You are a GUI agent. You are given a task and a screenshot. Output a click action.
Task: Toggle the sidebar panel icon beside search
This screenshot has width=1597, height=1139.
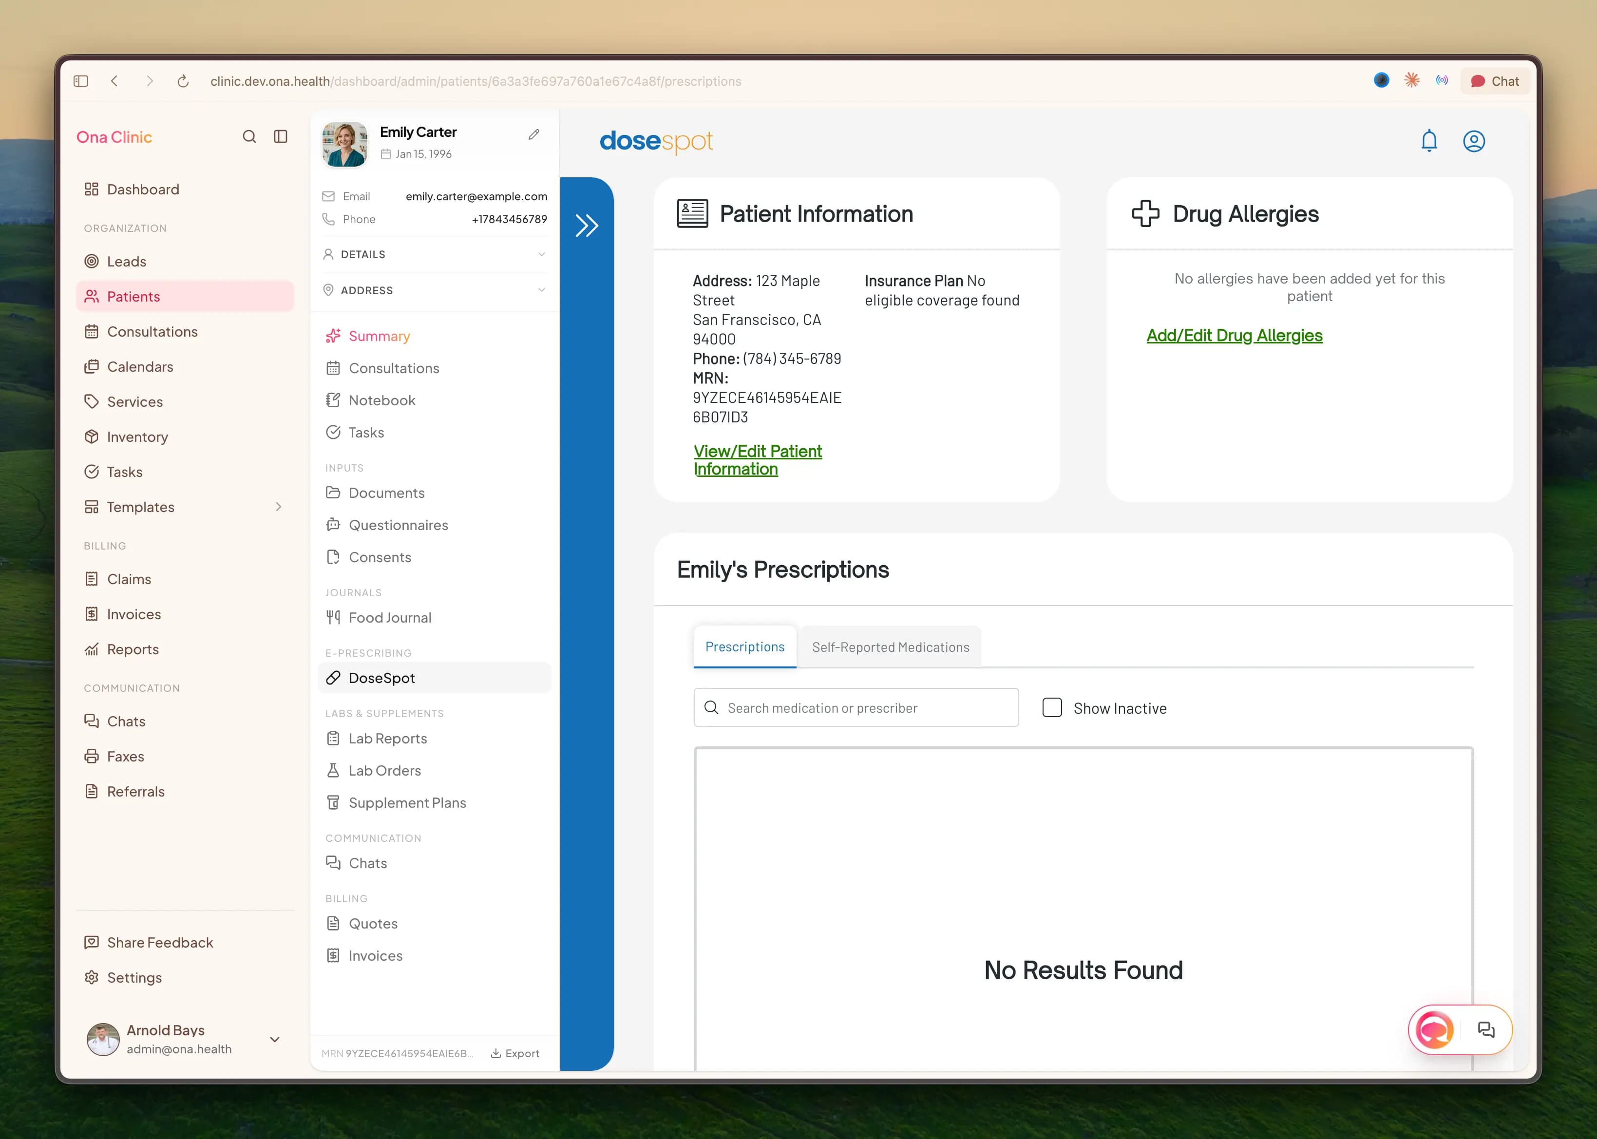281,137
